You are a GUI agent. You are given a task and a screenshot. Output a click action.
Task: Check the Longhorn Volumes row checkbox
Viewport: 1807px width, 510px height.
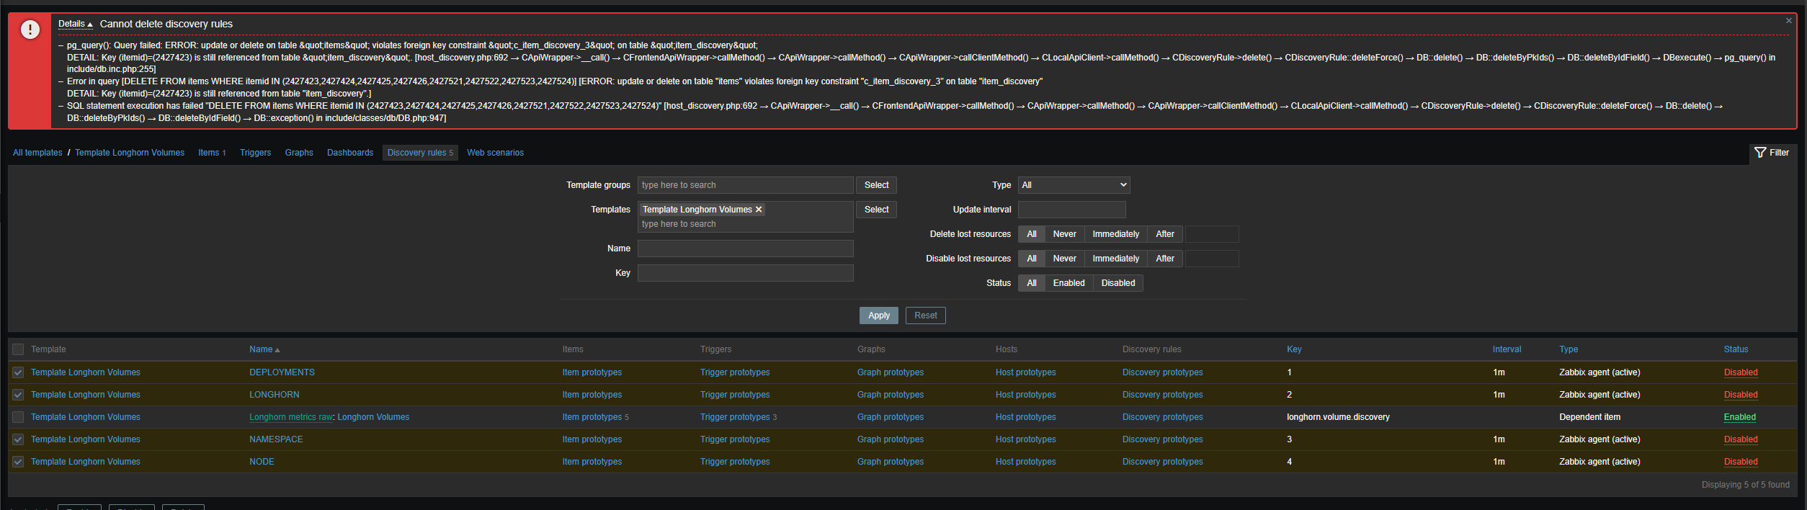pyautogui.click(x=18, y=417)
